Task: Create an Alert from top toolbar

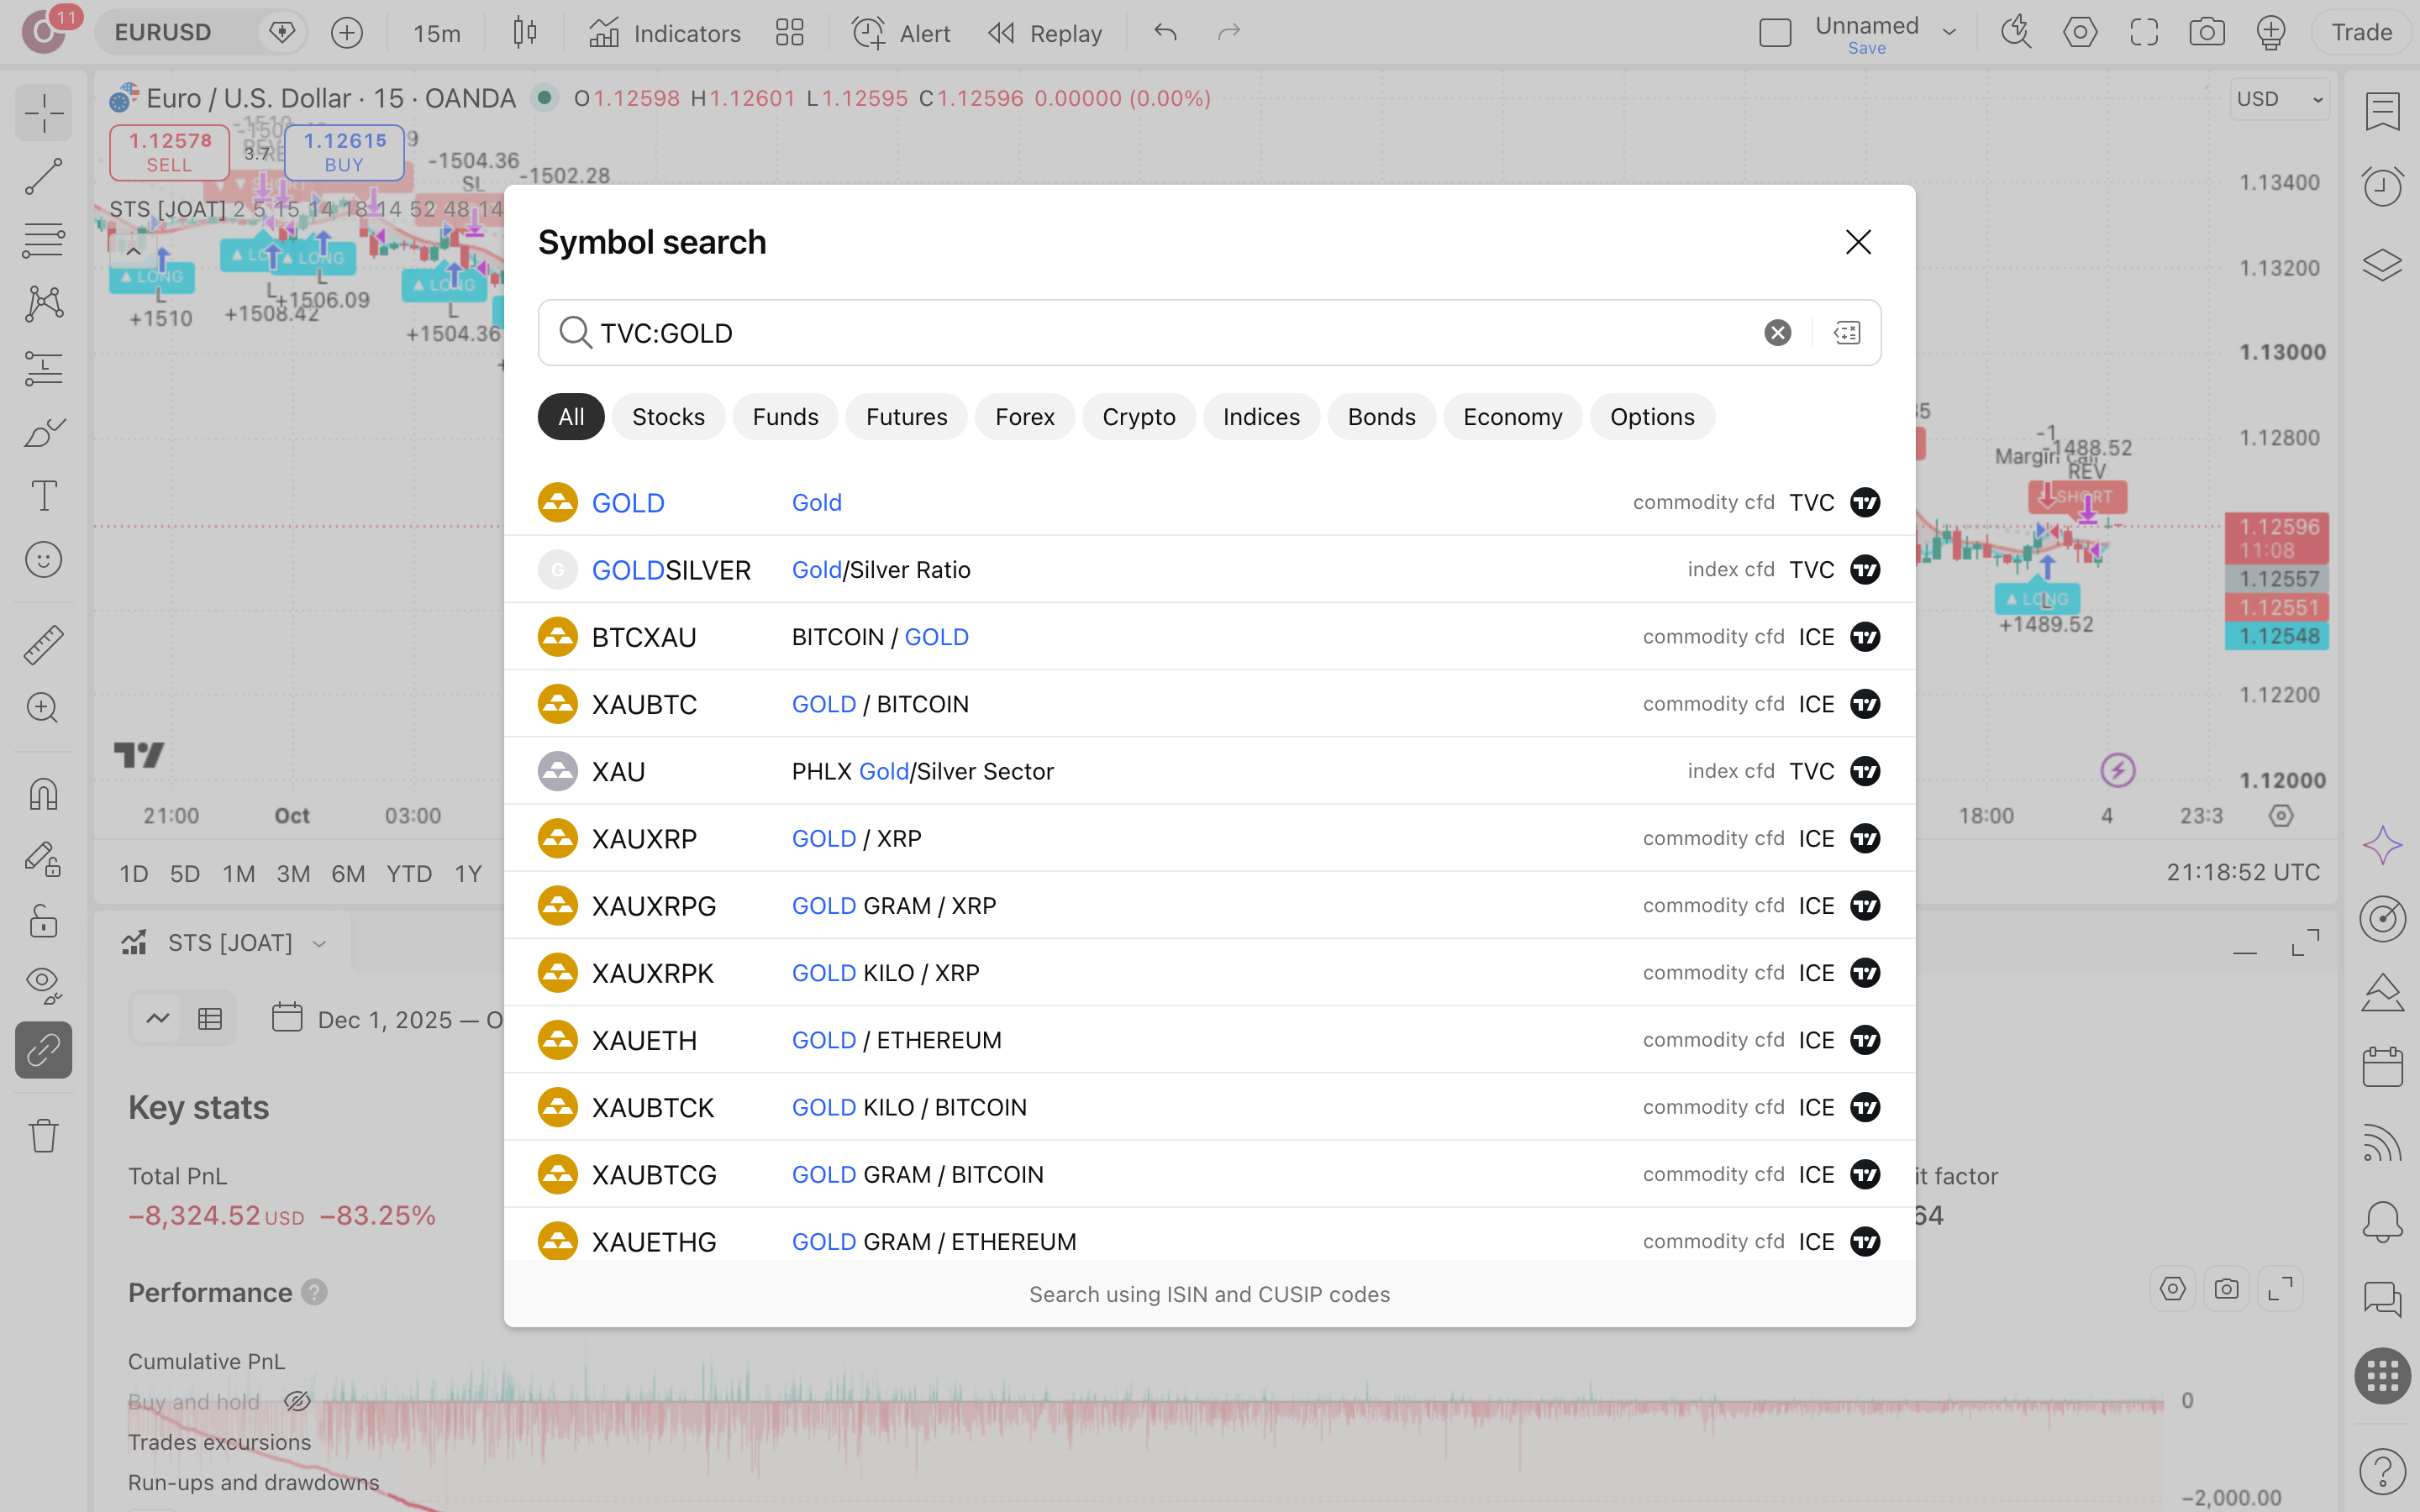Action: 901,33
